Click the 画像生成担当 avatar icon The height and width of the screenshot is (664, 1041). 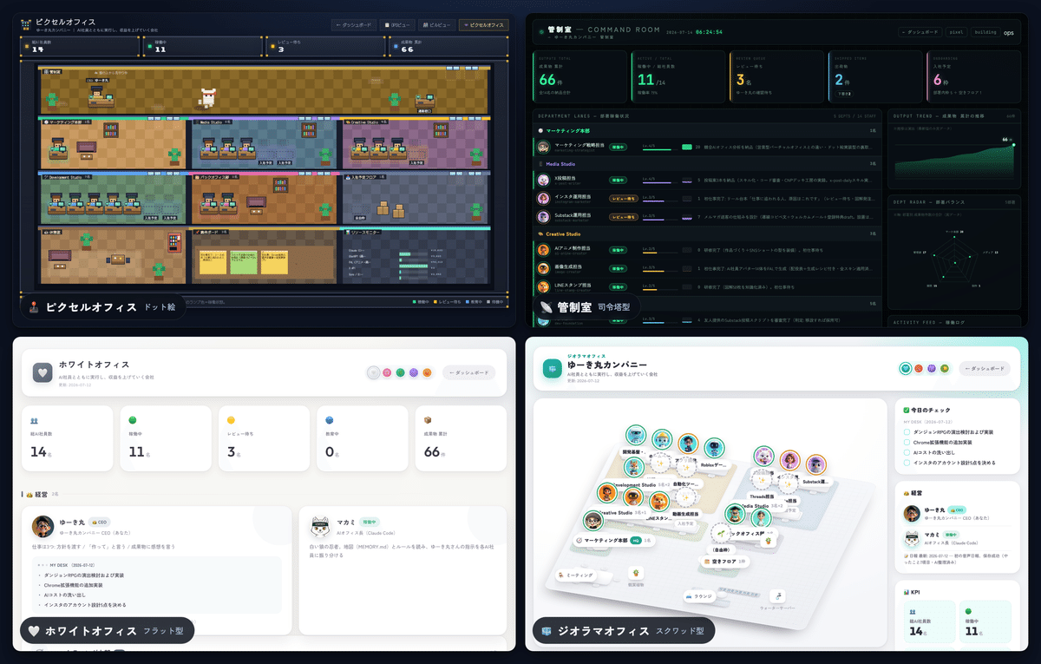point(543,268)
